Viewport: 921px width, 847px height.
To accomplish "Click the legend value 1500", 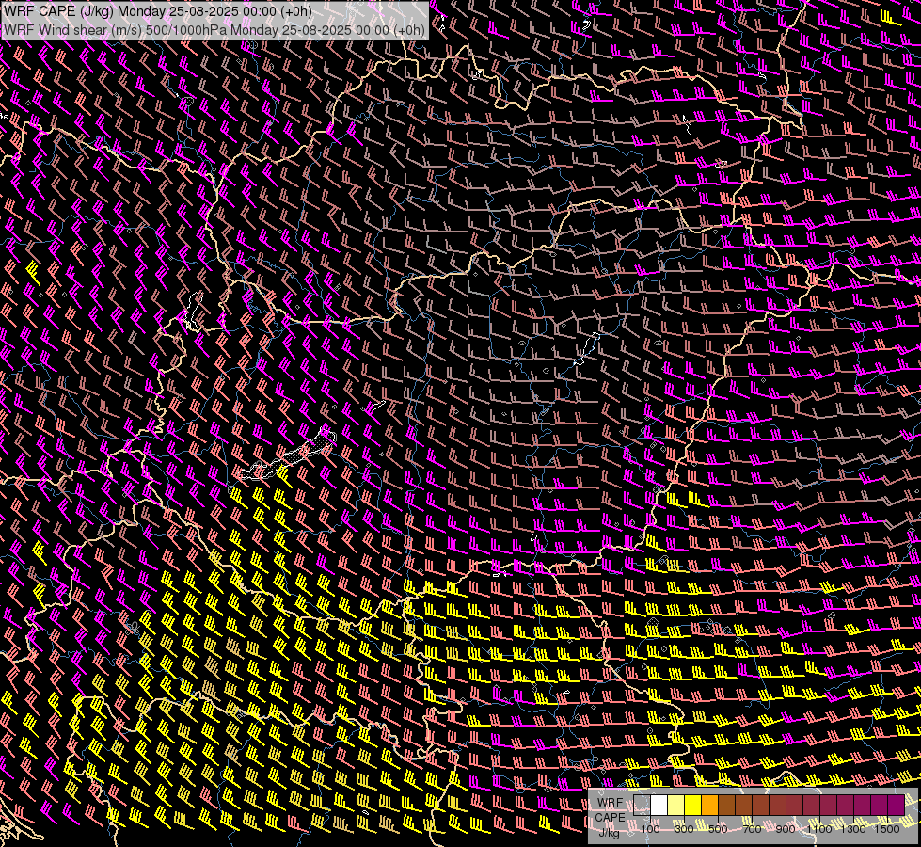I will [x=887, y=829].
